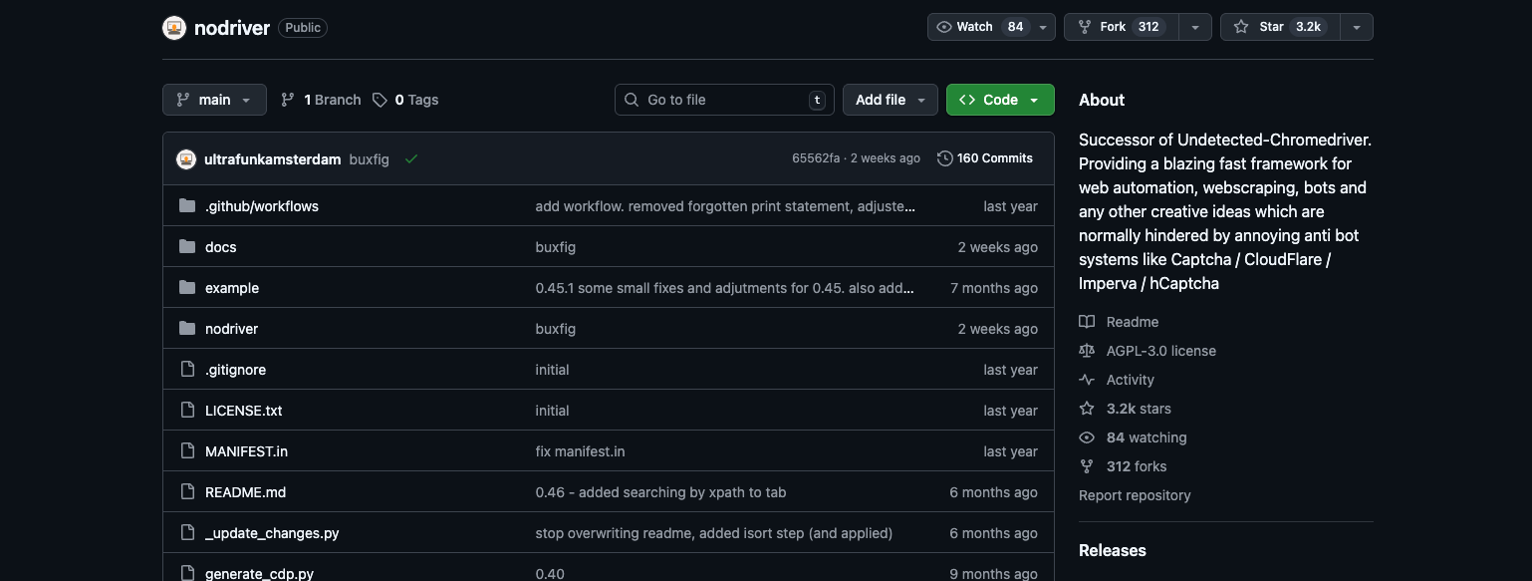Click the branch icon beside 1 Branch
1532x581 pixels.
(x=287, y=100)
